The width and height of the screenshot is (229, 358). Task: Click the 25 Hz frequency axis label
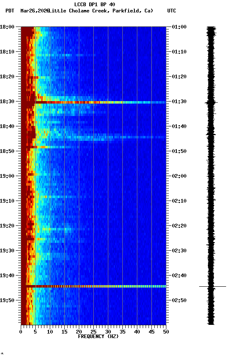(x=93, y=332)
